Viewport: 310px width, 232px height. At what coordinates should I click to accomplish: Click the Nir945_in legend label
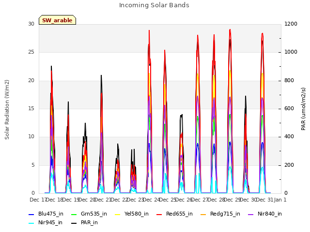(x=50, y=222)
